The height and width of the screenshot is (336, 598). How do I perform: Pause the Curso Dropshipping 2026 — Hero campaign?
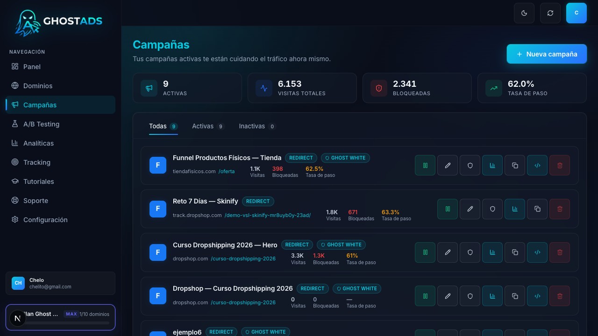coord(425,252)
